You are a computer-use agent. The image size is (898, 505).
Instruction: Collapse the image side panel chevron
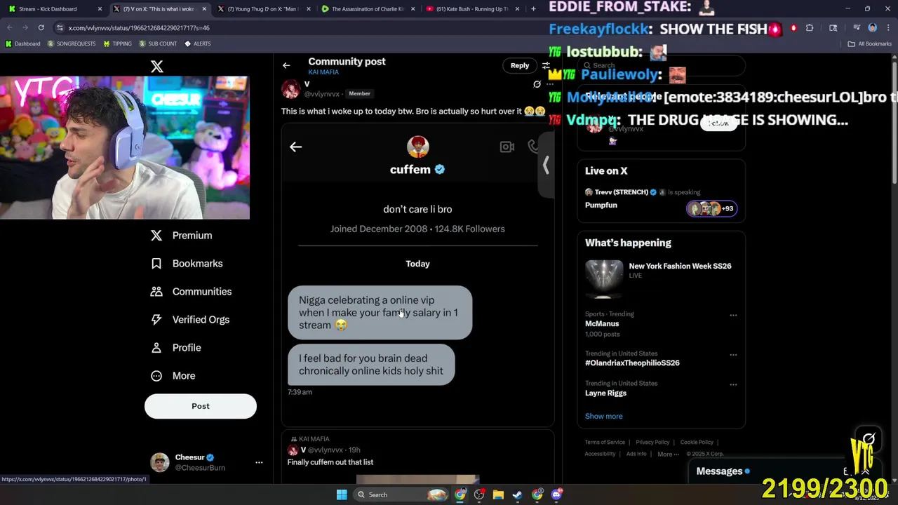tap(546, 165)
